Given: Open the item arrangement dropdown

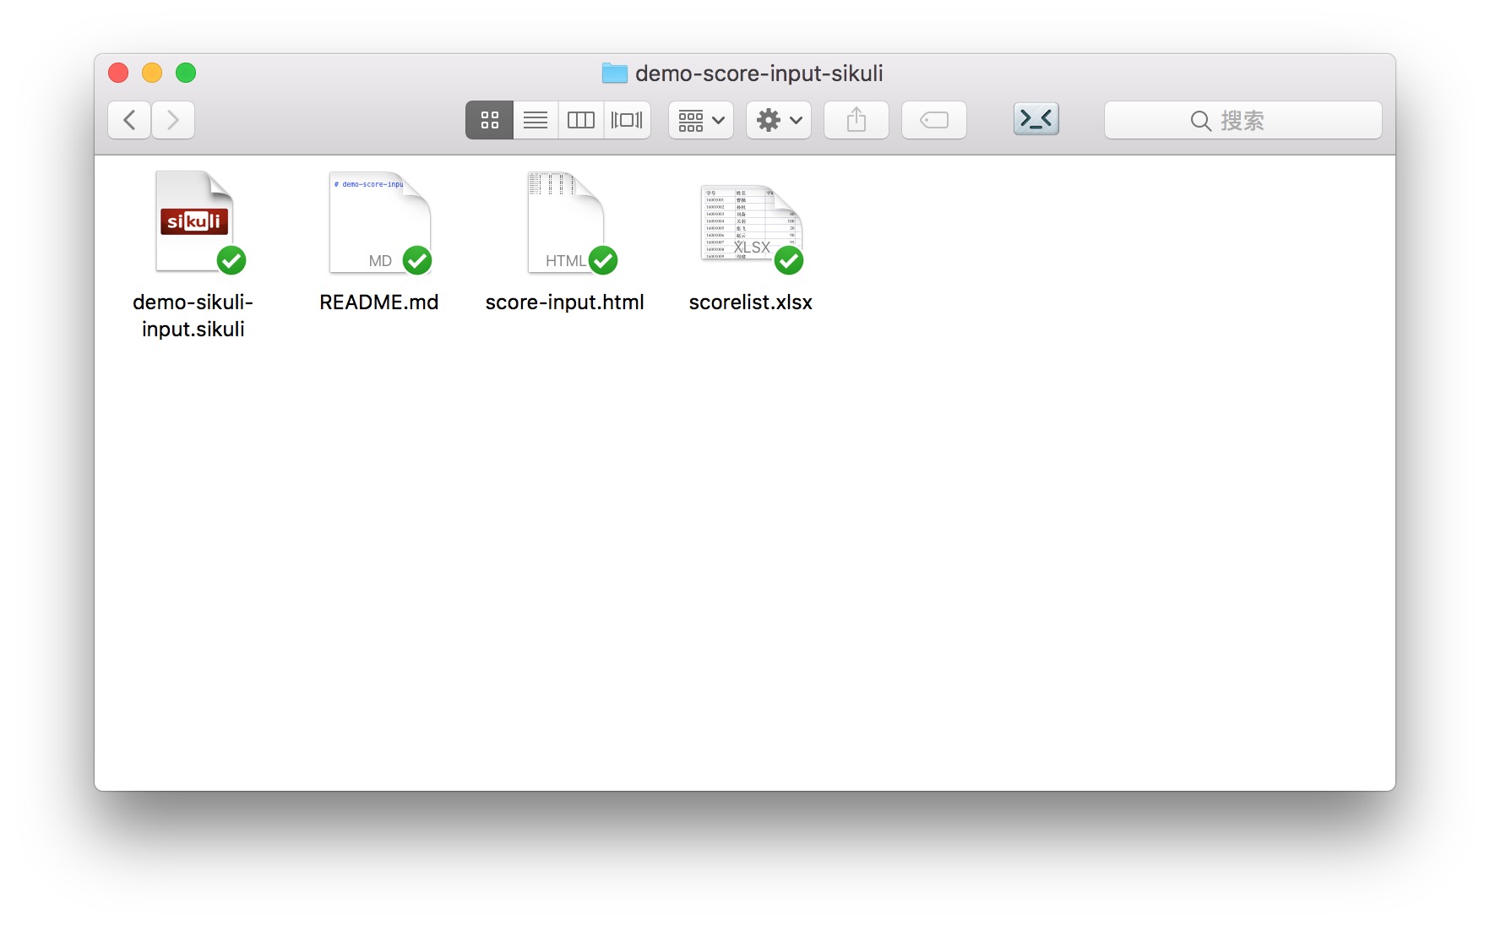Looking at the screenshot, I should (701, 120).
